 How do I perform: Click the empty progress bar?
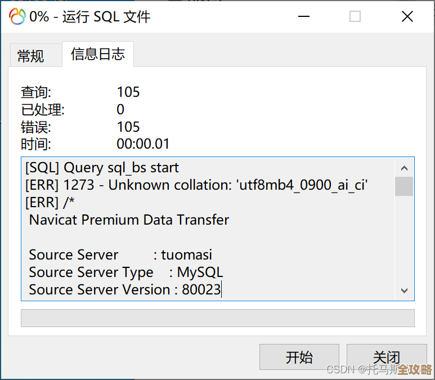218,318
